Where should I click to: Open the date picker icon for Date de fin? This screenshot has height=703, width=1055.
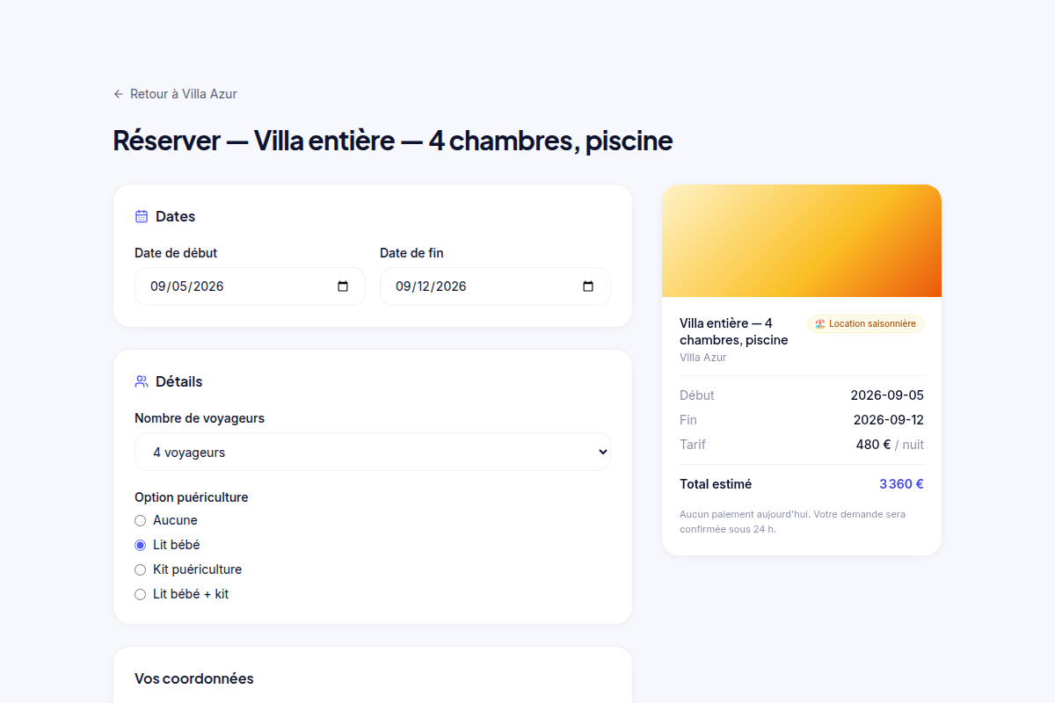pyautogui.click(x=588, y=286)
